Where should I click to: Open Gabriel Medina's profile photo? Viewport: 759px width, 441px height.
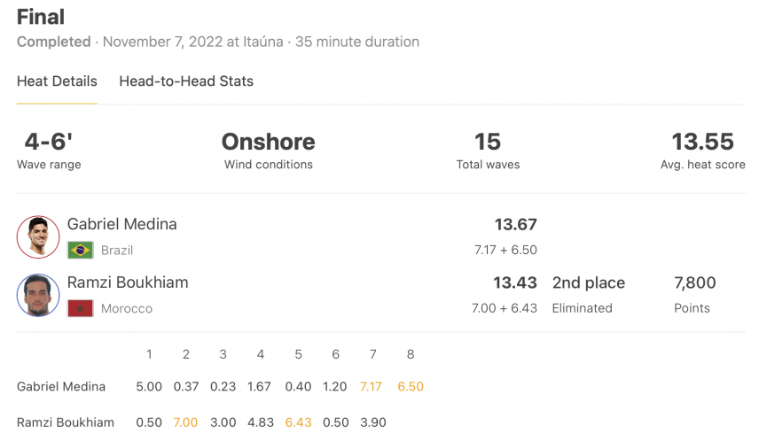tap(38, 237)
